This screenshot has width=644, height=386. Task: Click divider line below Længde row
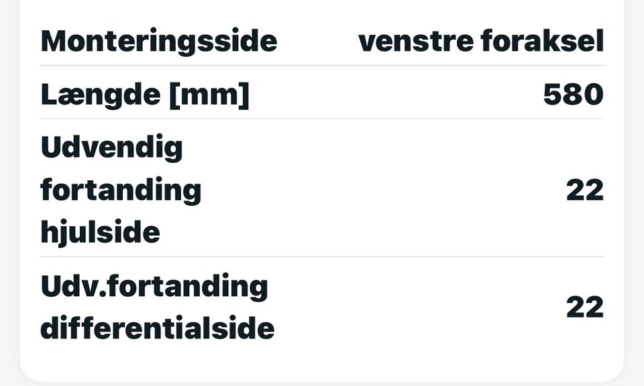point(322,119)
